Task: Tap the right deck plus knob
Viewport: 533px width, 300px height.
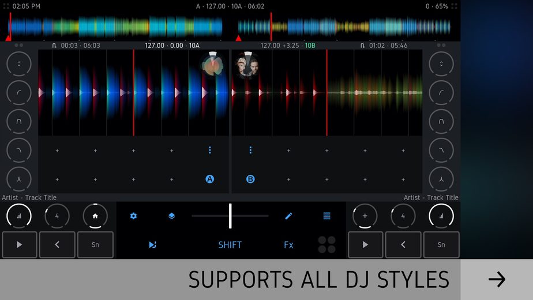Action: tap(365, 216)
